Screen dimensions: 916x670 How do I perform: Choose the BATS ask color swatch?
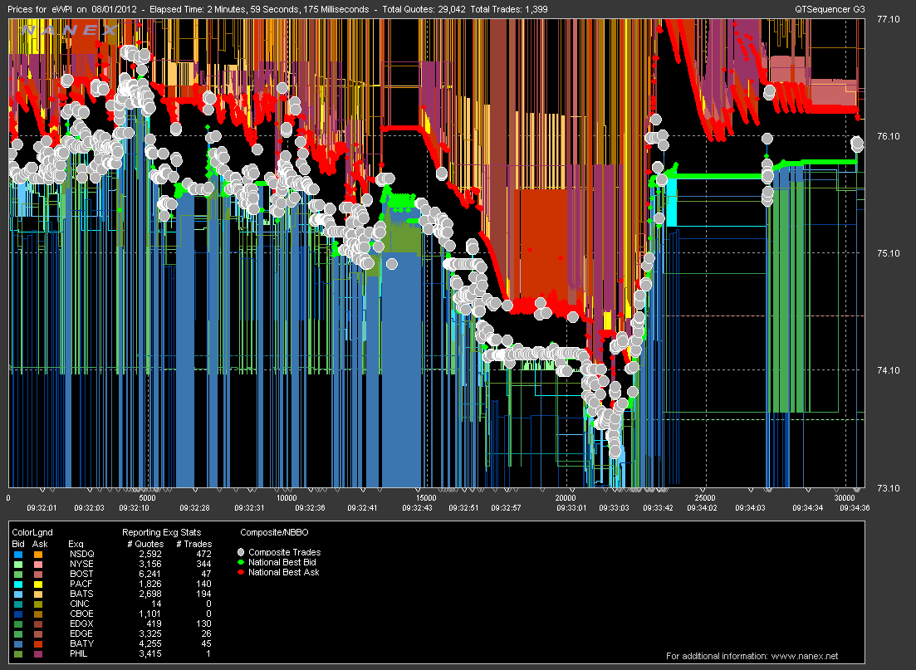(x=37, y=594)
